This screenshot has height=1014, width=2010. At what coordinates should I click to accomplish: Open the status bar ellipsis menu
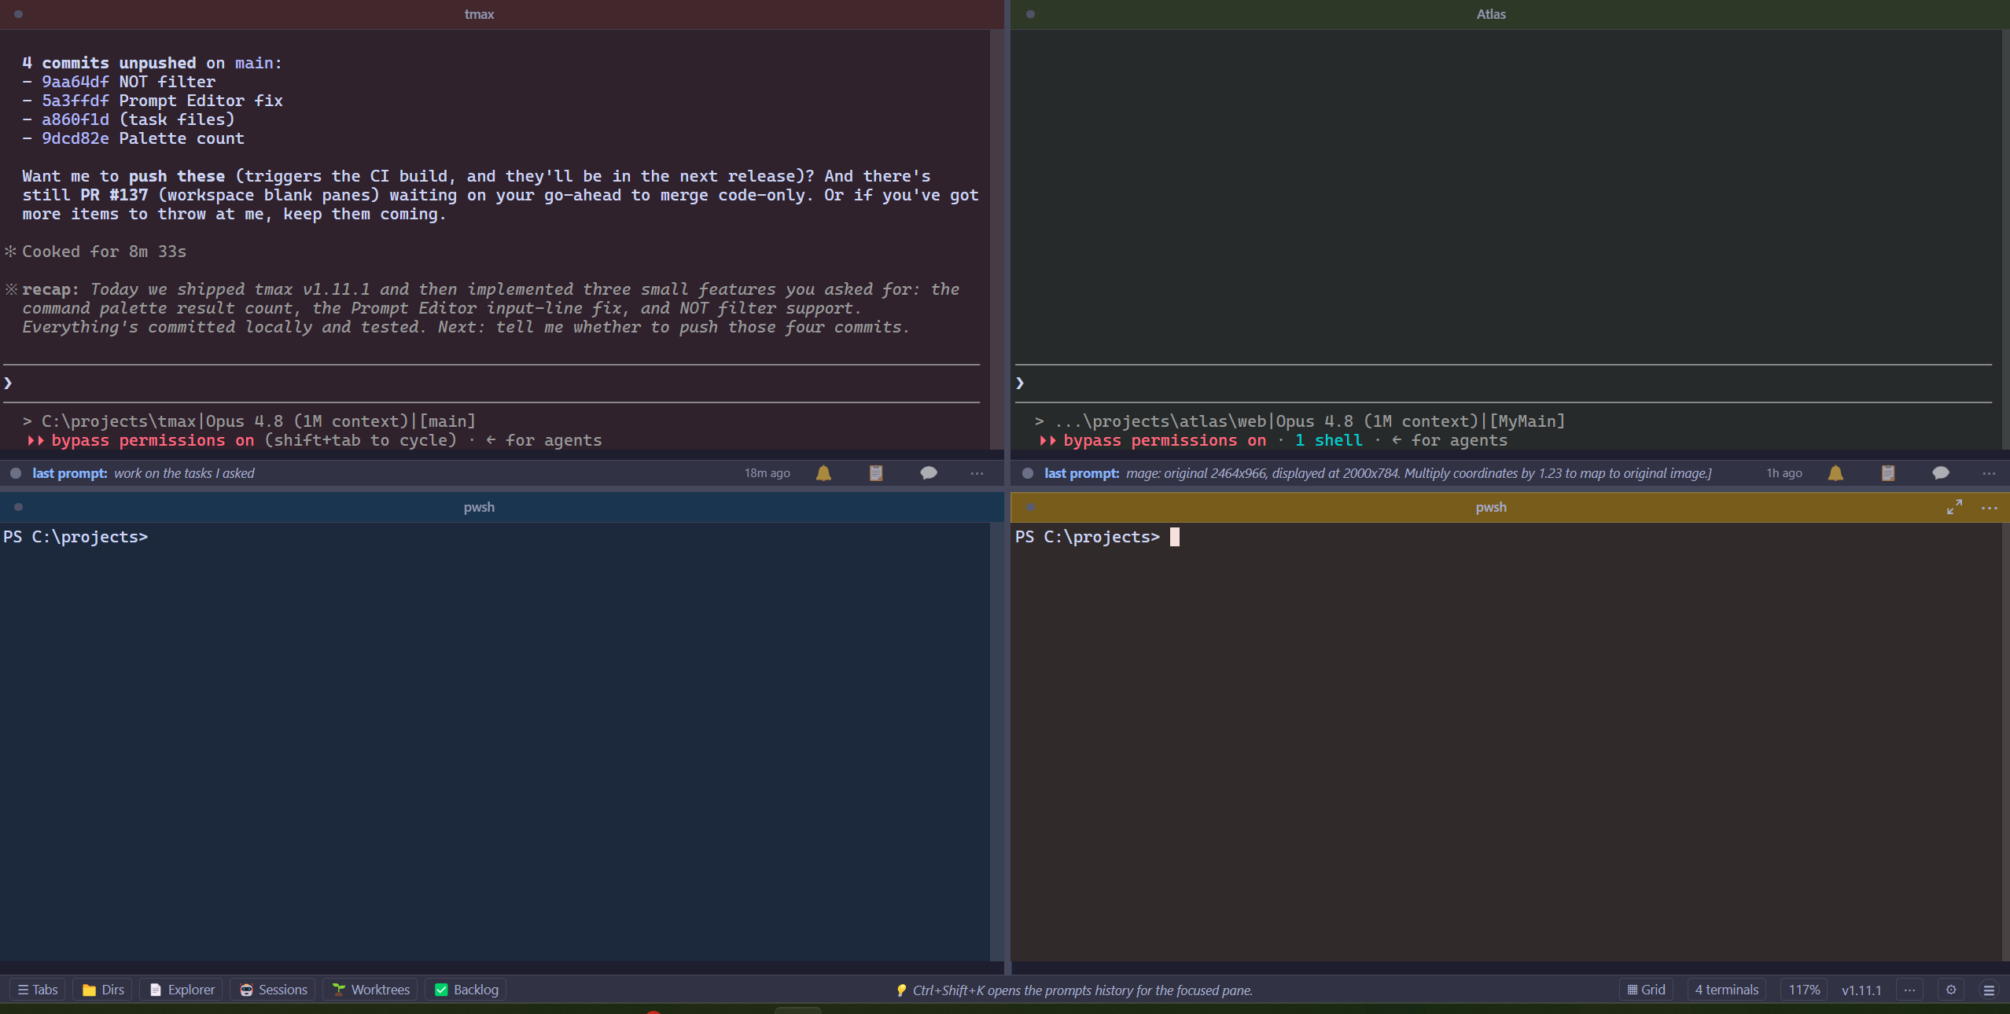click(1909, 990)
